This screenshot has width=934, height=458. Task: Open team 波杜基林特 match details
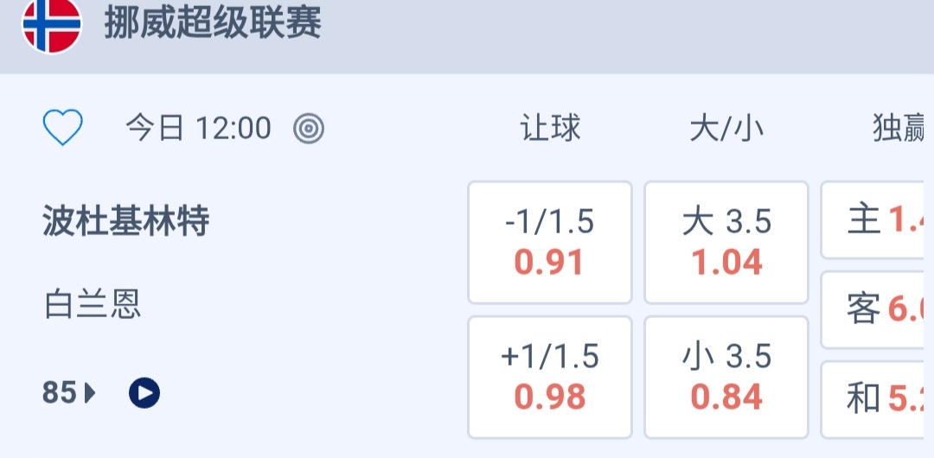[x=126, y=223]
